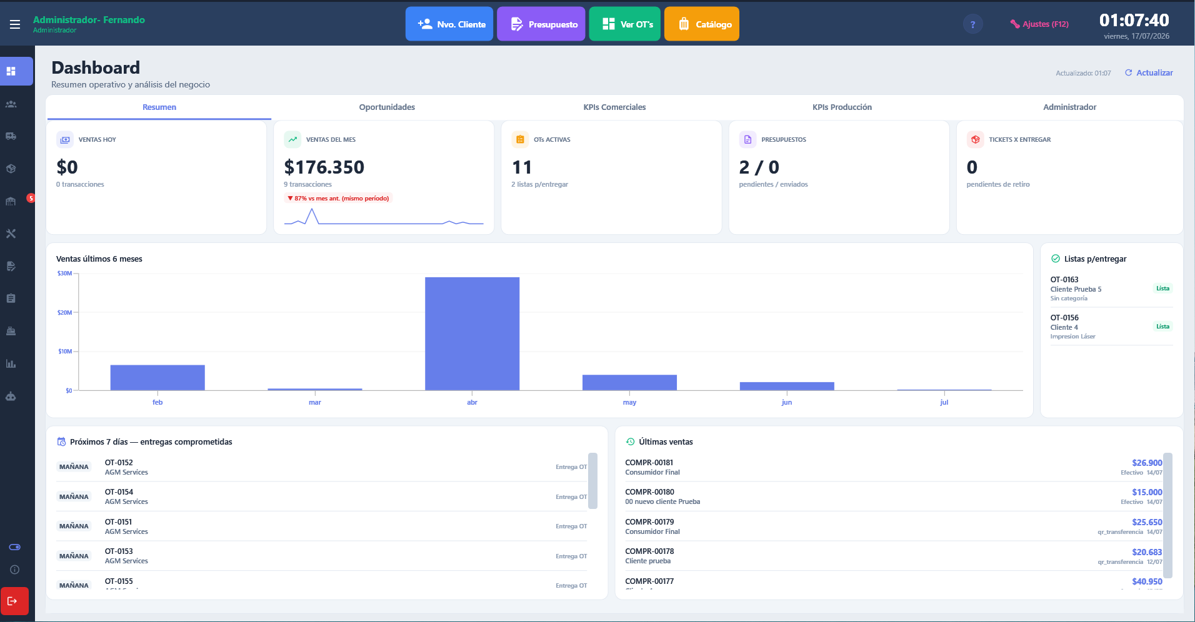This screenshot has height=622, width=1195.
Task: Open the warehouse icon with red badge
Action: pos(11,201)
